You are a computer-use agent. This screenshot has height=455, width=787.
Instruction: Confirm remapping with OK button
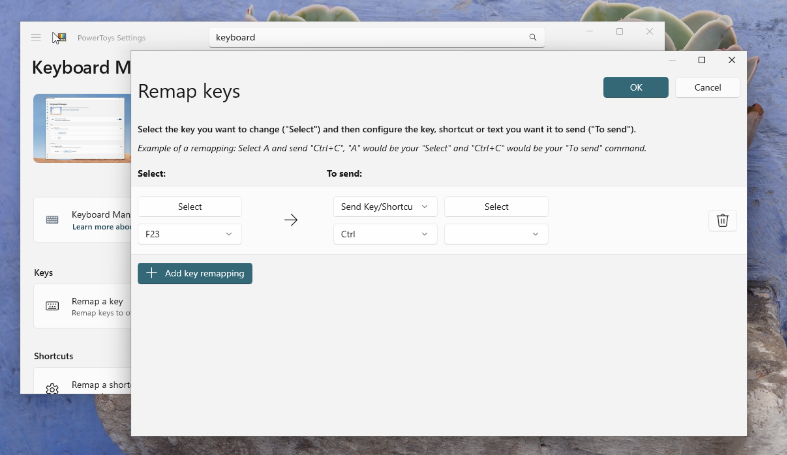click(x=636, y=87)
